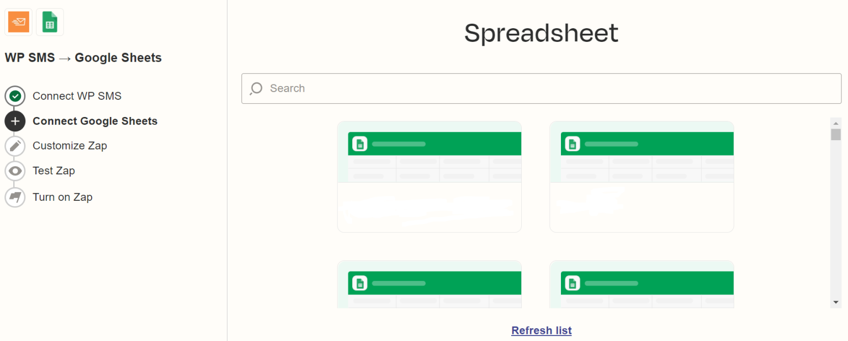
Task: Select the green checkmark on Connect WP SMS
Action: point(15,95)
